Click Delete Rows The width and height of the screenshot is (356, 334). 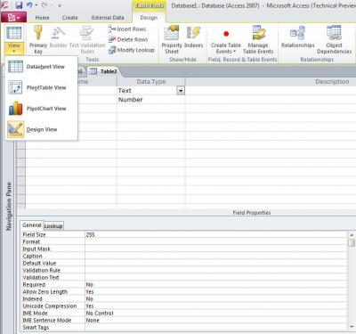click(128, 39)
